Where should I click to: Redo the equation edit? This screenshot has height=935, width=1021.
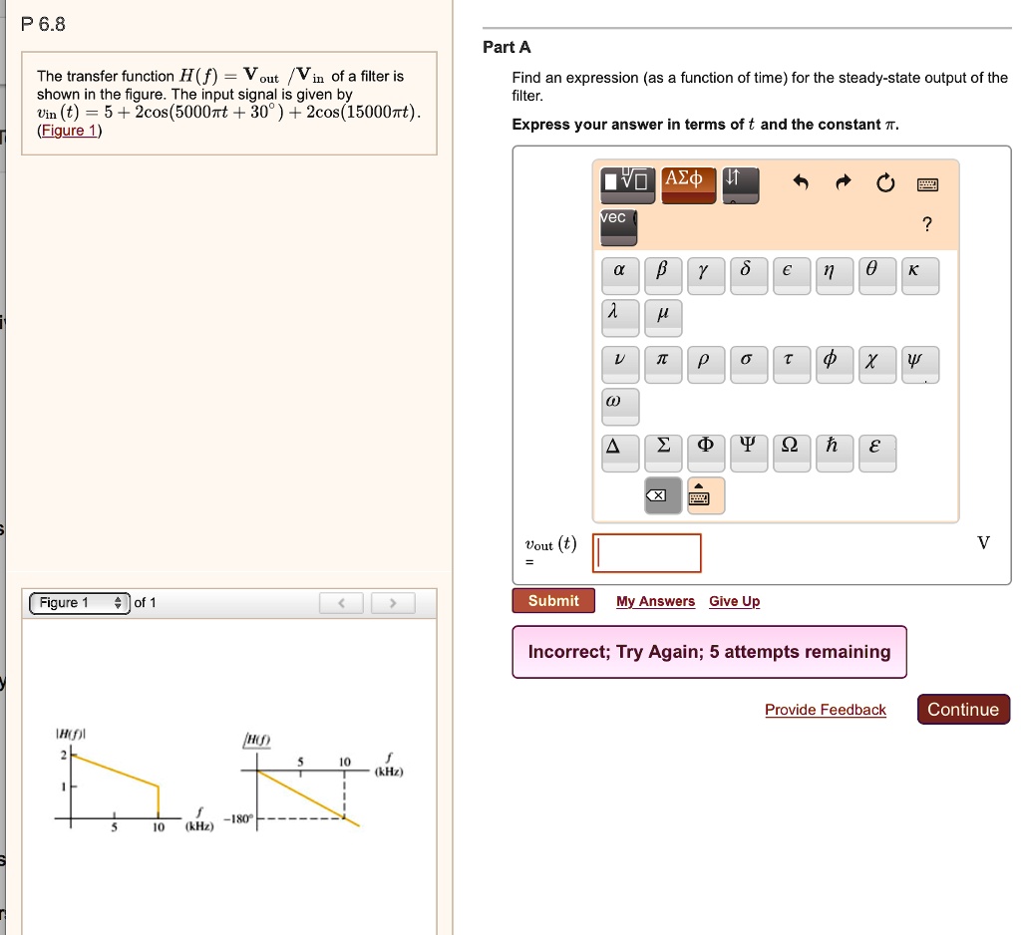tap(844, 183)
